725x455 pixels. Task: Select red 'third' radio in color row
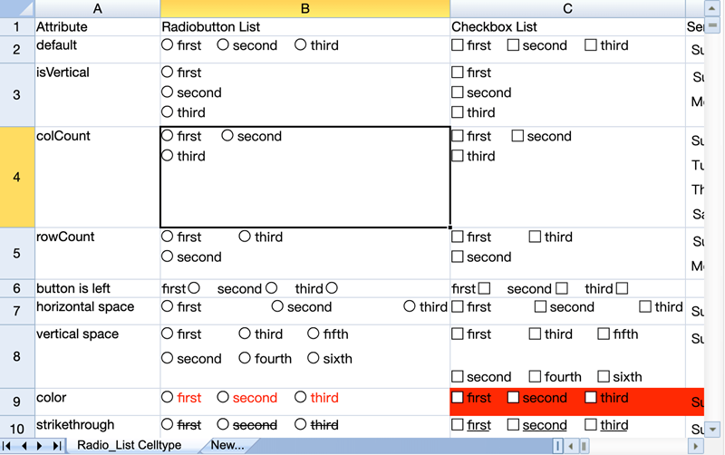pyautogui.click(x=301, y=398)
